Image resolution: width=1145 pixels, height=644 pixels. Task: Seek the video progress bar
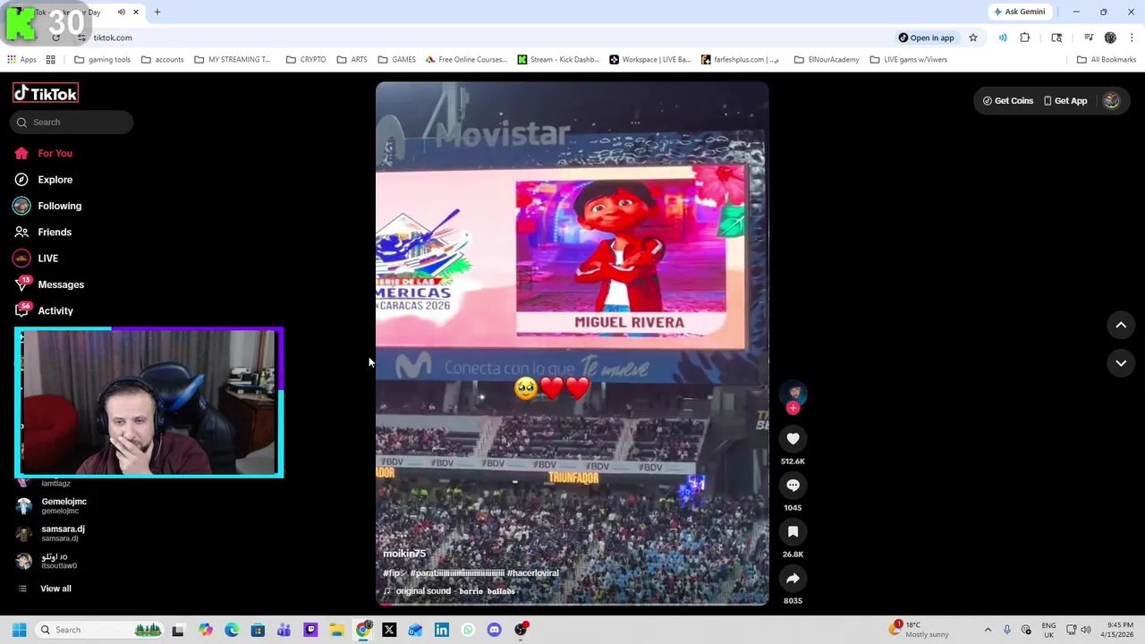coord(572,605)
